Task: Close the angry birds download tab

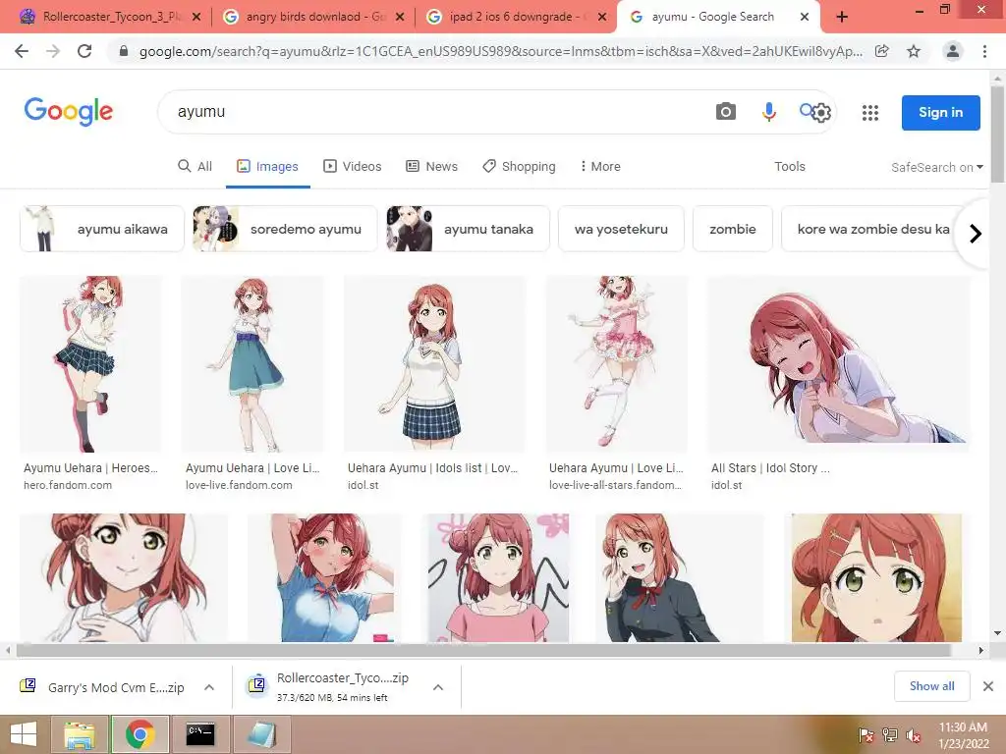Action: (400, 18)
